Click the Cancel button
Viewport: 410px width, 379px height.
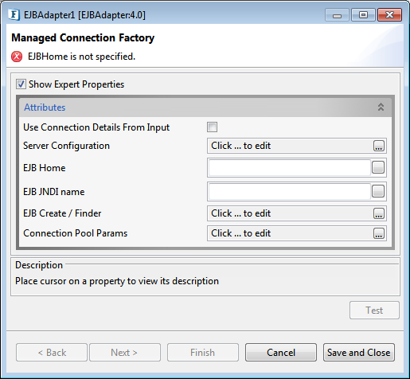[281, 353]
